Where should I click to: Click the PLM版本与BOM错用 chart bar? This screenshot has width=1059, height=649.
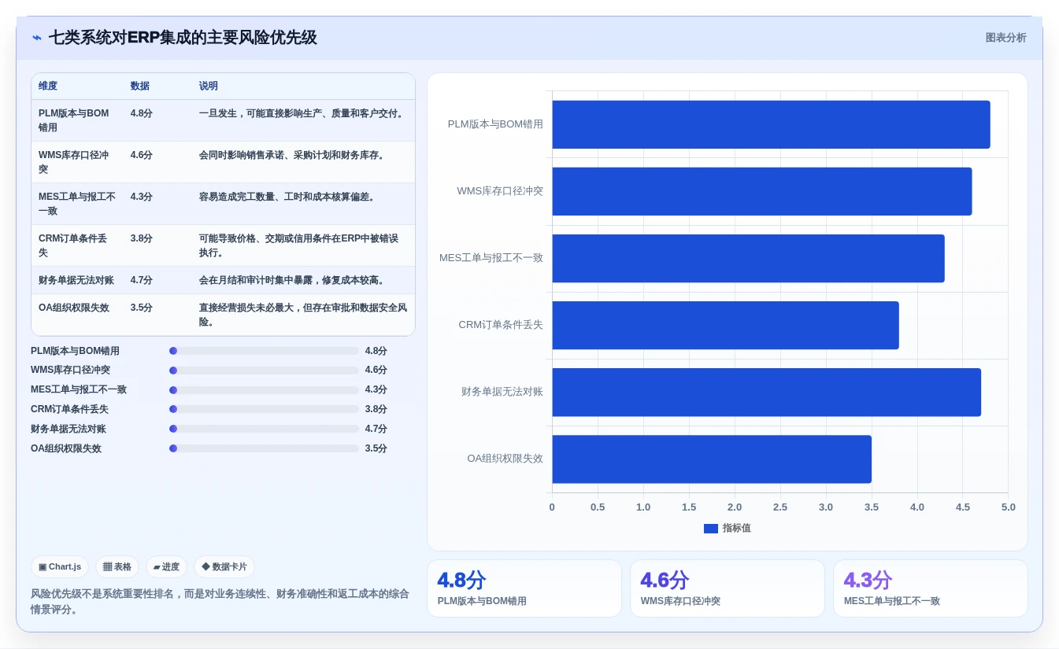[x=771, y=124]
